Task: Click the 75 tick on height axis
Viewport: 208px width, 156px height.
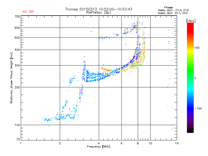Action: coord(18,140)
